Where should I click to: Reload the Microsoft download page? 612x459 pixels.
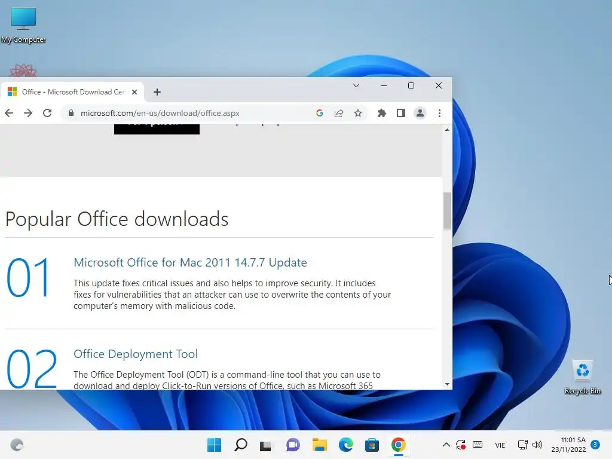47,113
